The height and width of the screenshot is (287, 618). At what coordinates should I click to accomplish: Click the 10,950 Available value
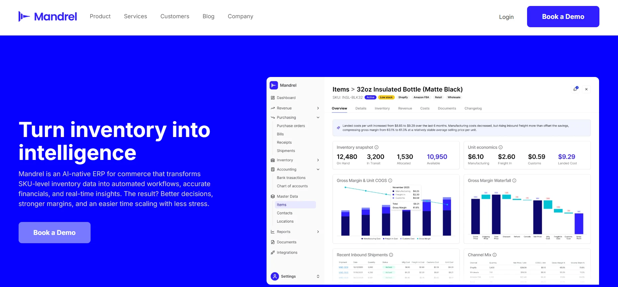point(437,157)
